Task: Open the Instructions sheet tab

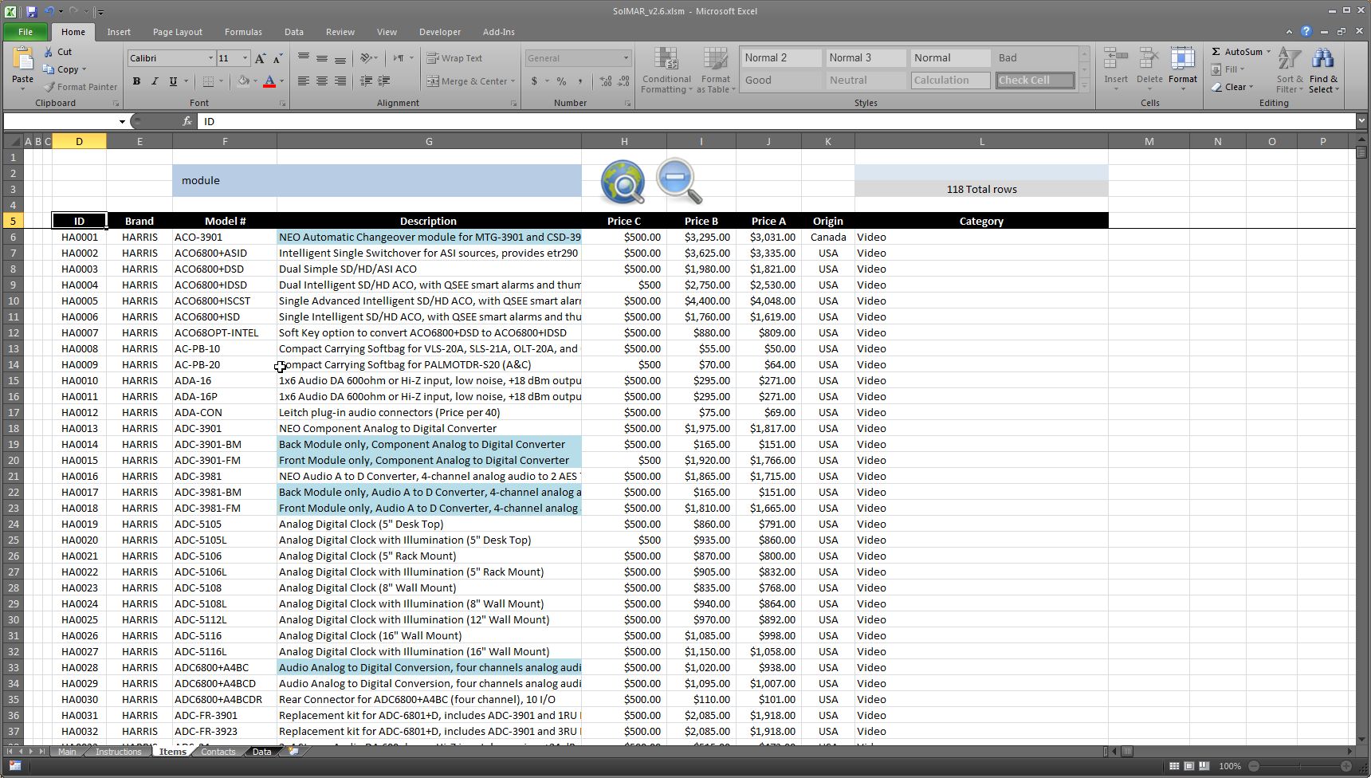Action: point(118,752)
